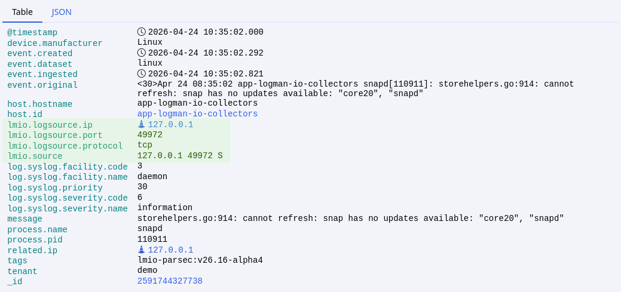Viewport: 621px width, 292px height.
Task: Click the lmio.logsource.protocol value tcp
Action: (145, 145)
